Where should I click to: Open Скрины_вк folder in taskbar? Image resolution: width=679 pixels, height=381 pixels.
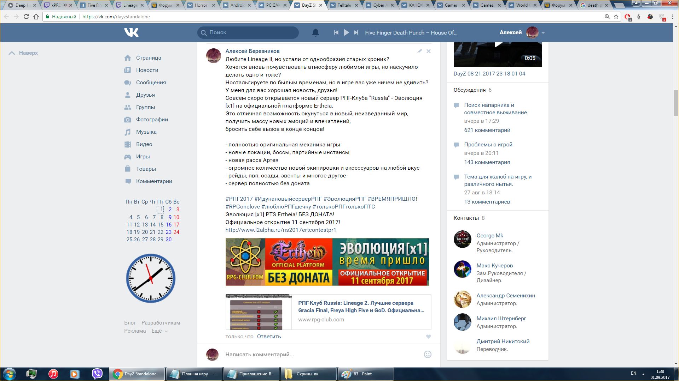[x=308, y=374]
